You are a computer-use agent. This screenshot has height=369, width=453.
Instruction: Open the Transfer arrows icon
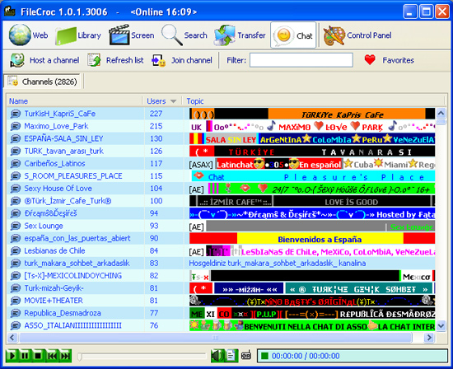[225, 35]
